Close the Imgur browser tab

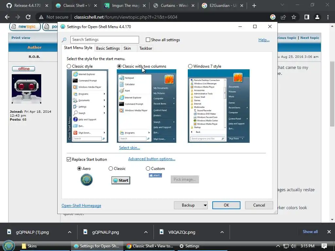144,6
